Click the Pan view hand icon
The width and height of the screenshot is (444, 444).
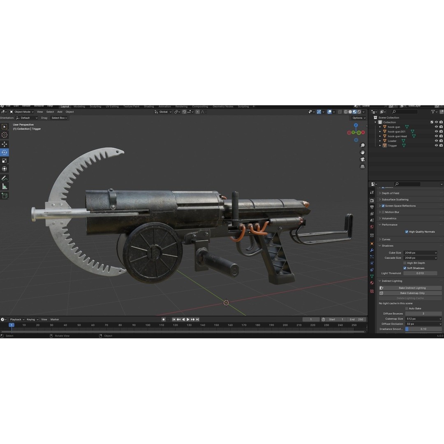[x=363, y=153]
